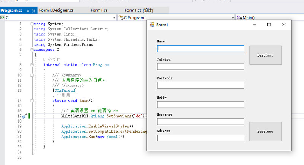The image size is (304, 165).
Task: Click the Main() method icon in navigation bar
Action: click(239, 17)
